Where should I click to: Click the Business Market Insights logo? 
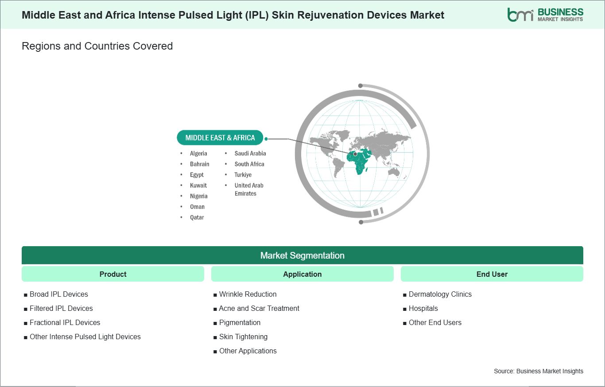click(x=545, y=14)
